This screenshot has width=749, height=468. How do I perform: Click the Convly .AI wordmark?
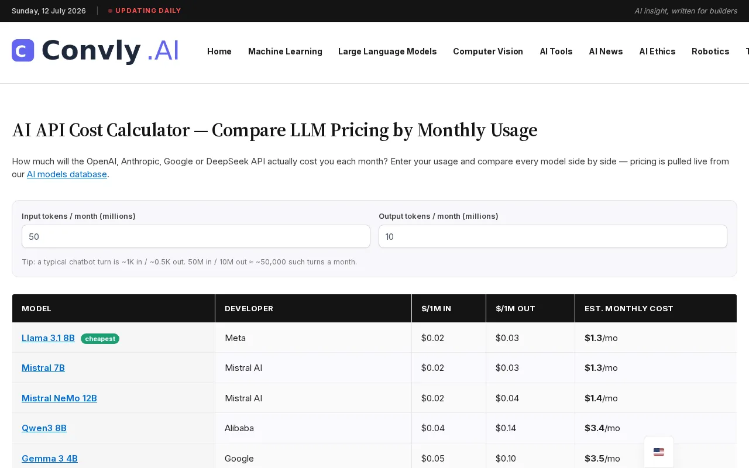pyautogui.click(x=110, y=51)
